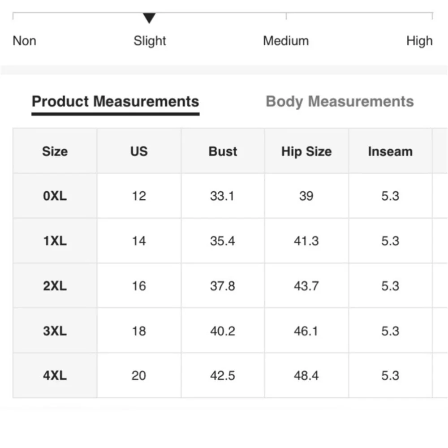Select the 1XL size row label
The image size is (448, 448).
click(x=55, y=241)
